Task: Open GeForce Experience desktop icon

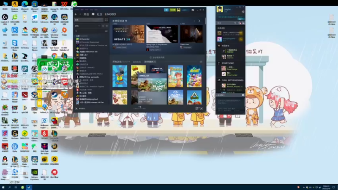Action: point(35,172)
